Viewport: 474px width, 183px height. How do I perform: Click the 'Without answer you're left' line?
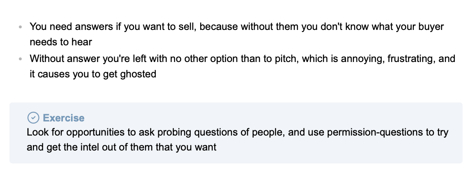pyautogui.click(x=243, y=58)
